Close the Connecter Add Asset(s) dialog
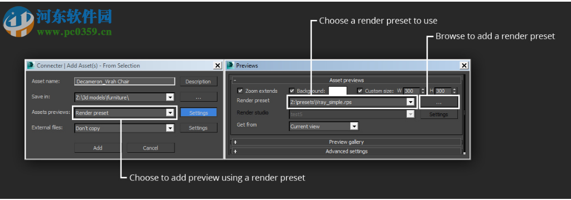 (x=217, y=66)
